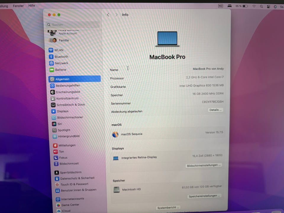
Task: Click 'Intel UHD Graphics 630 1536 MB'
Action: (x=201, y=85)
